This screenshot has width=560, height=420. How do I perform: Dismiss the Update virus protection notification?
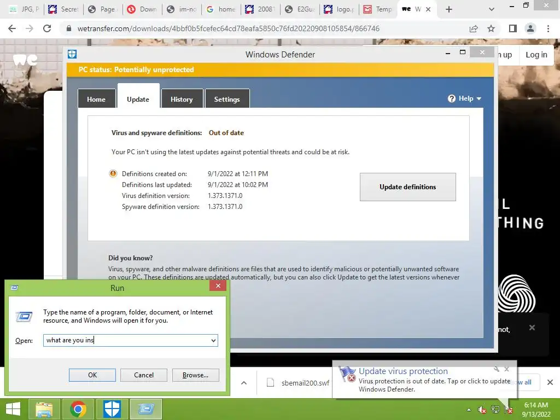point(507,369)
